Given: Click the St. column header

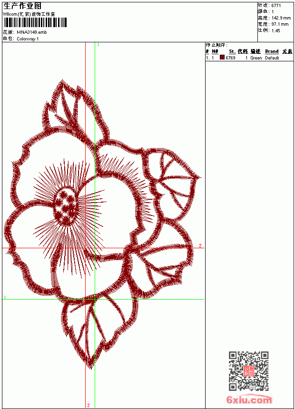Looking at the screenshot, I should 232,51.
